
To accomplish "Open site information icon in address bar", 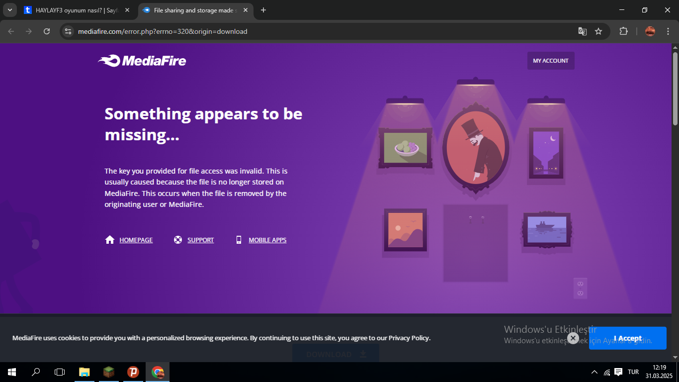I will (69, 31).
